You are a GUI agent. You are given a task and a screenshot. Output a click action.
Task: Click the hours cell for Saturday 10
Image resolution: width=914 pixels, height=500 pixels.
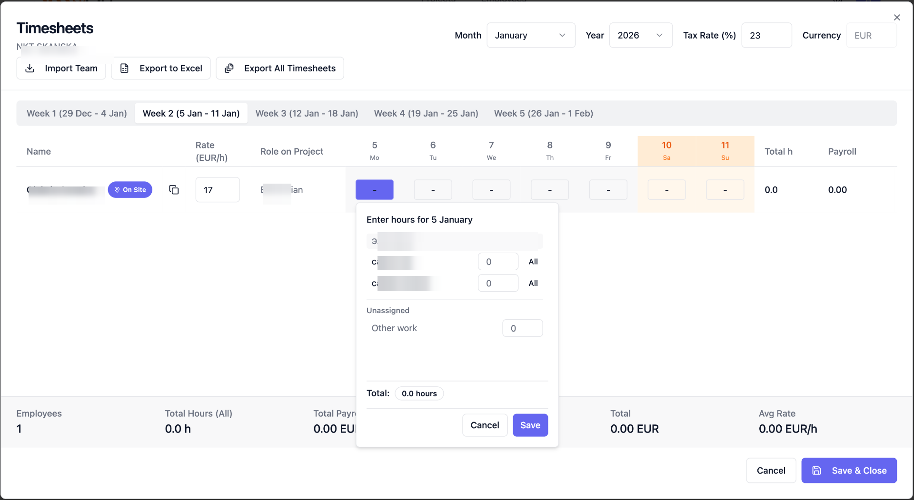pos(666,190)
